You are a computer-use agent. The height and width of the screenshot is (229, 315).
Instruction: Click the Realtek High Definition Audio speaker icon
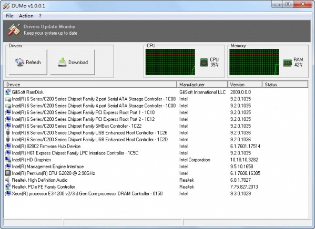pyautogui.click(x=8, y=180)
